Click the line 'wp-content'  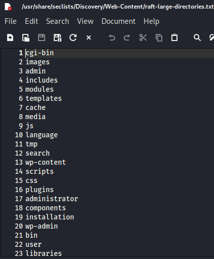46,162
